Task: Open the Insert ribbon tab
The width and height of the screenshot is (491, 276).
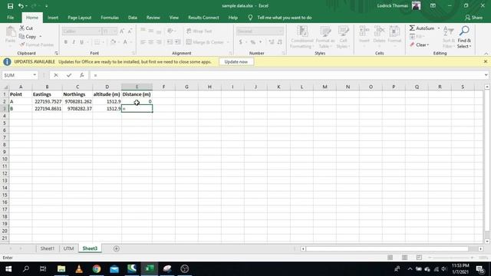Action: tap(53, 18)
